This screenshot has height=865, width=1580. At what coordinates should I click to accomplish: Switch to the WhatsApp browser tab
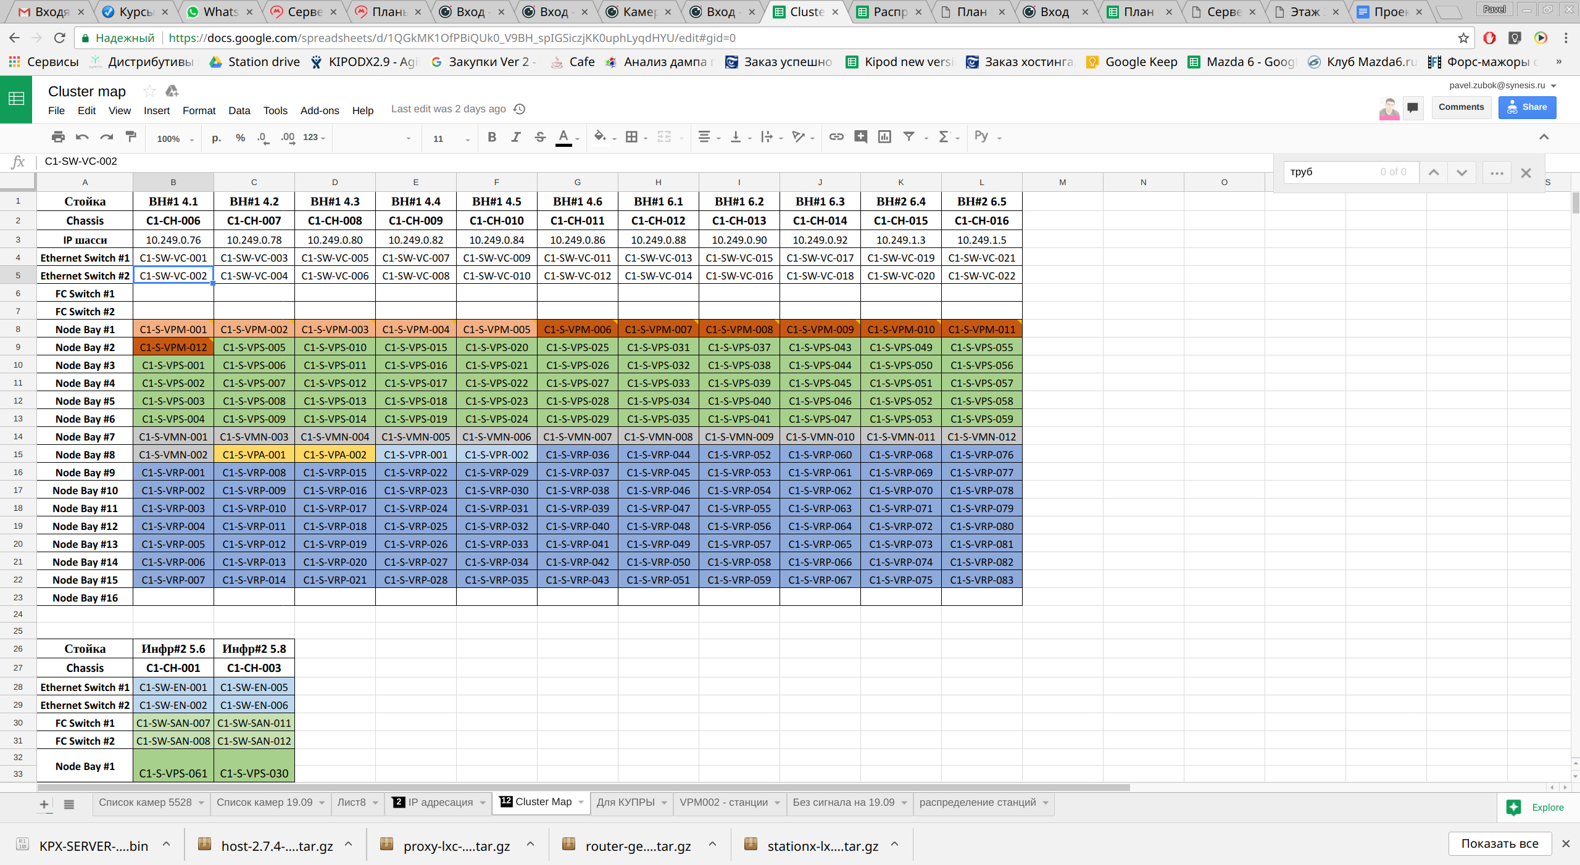coord(220,12)
